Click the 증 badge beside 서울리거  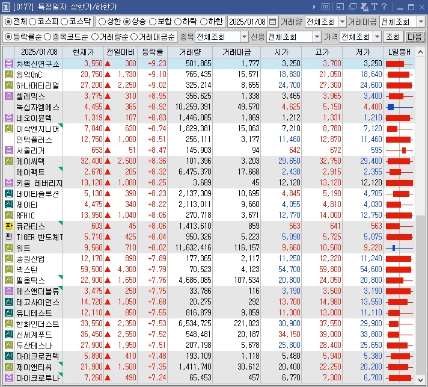click(9, 150)
